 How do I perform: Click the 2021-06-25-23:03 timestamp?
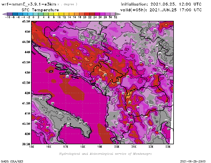pyautogui.click(x=193, y=161)
